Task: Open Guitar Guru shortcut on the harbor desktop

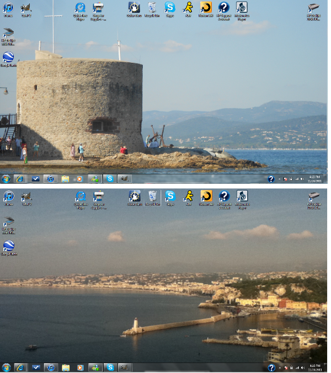Action: click(x=135, y=198)
